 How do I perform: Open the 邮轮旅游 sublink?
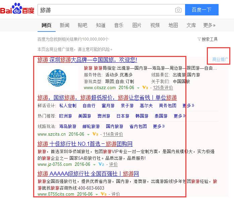coord(91,126)
